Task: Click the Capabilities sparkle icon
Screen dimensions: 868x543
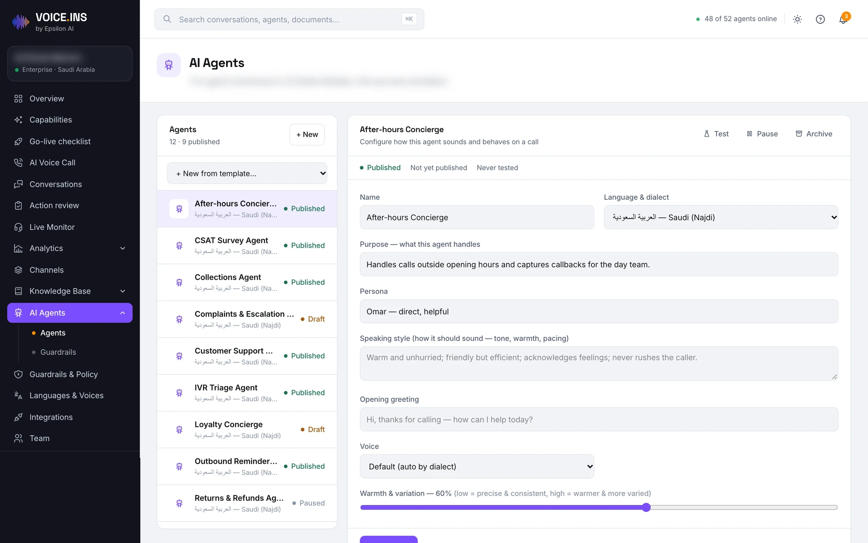Action: point(18,120)
